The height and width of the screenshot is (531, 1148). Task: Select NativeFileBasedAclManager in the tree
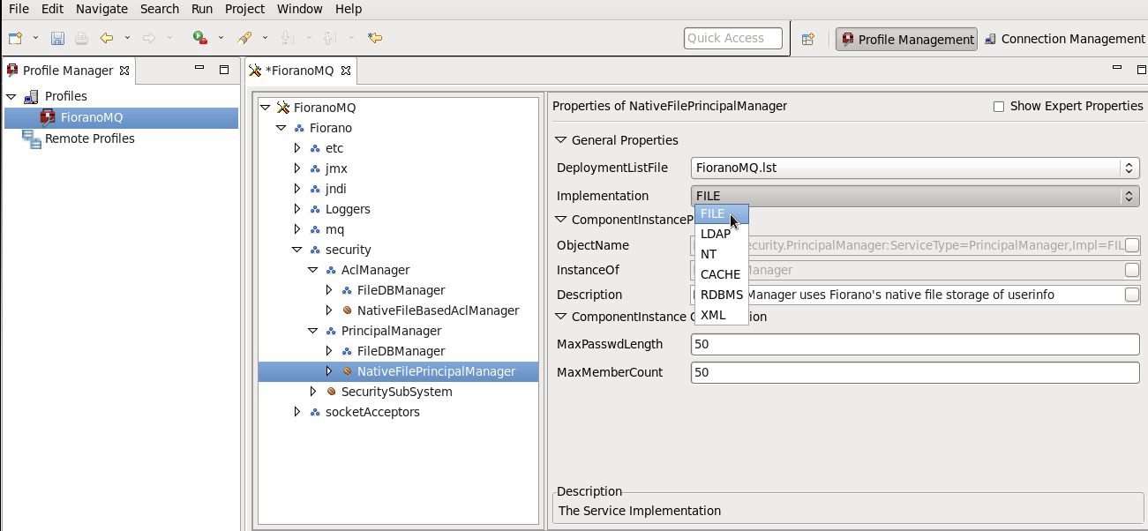(438, 310)
